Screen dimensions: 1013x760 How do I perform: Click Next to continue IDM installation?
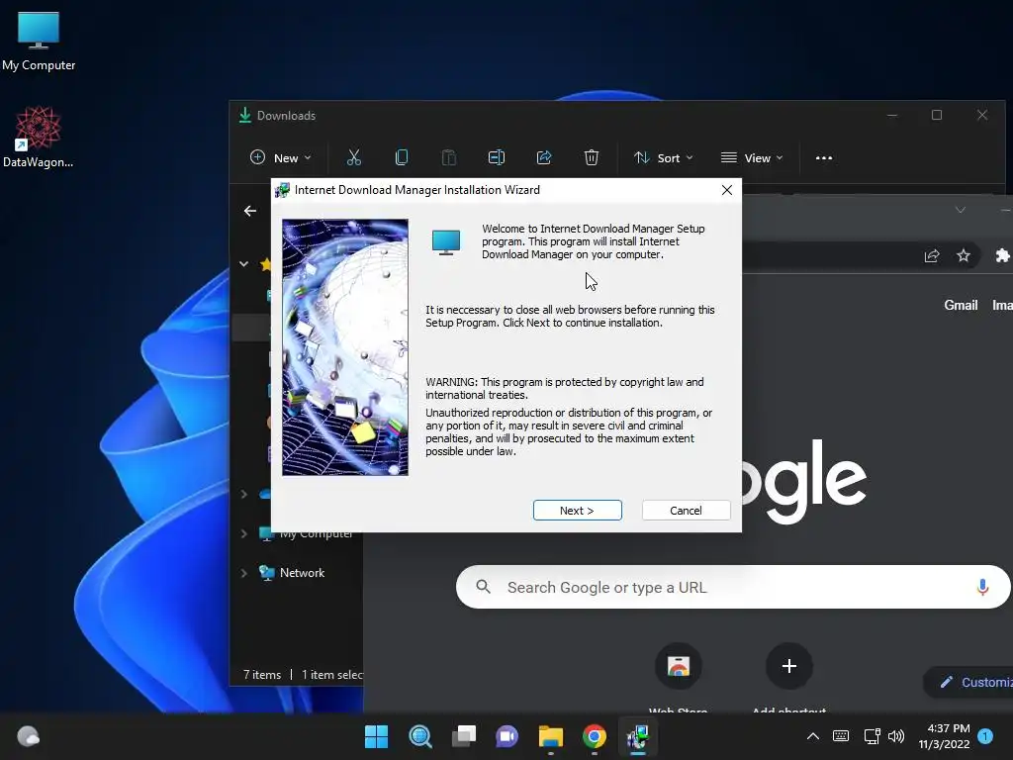coord(577,510)
